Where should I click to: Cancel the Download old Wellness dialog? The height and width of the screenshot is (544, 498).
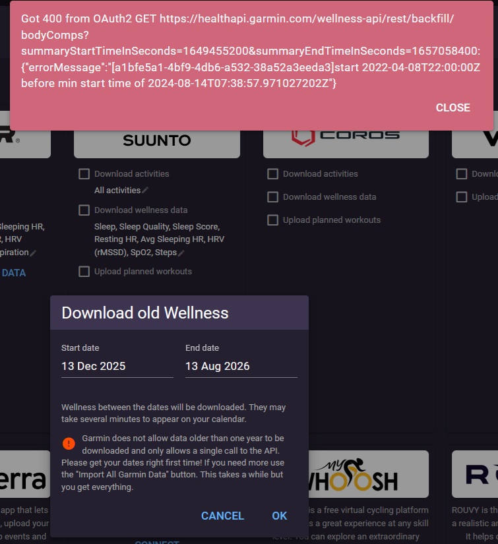pyautogui.click(x=222, y=516)
